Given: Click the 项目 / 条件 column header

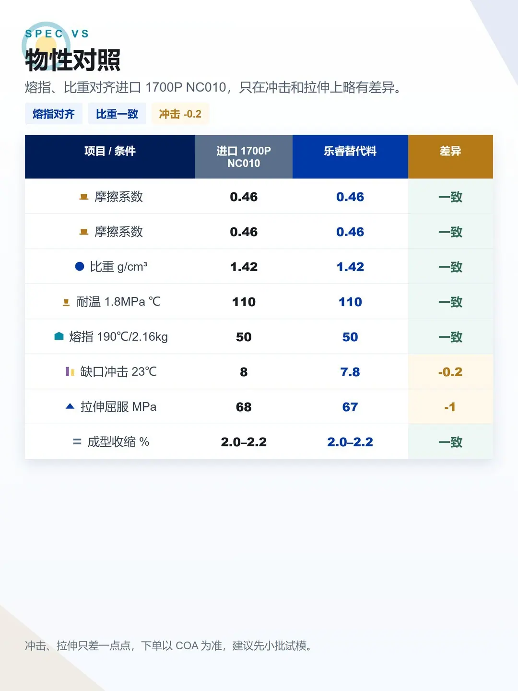Looking at the screenshot, I should pyautogui.click(x=110, y=157).
